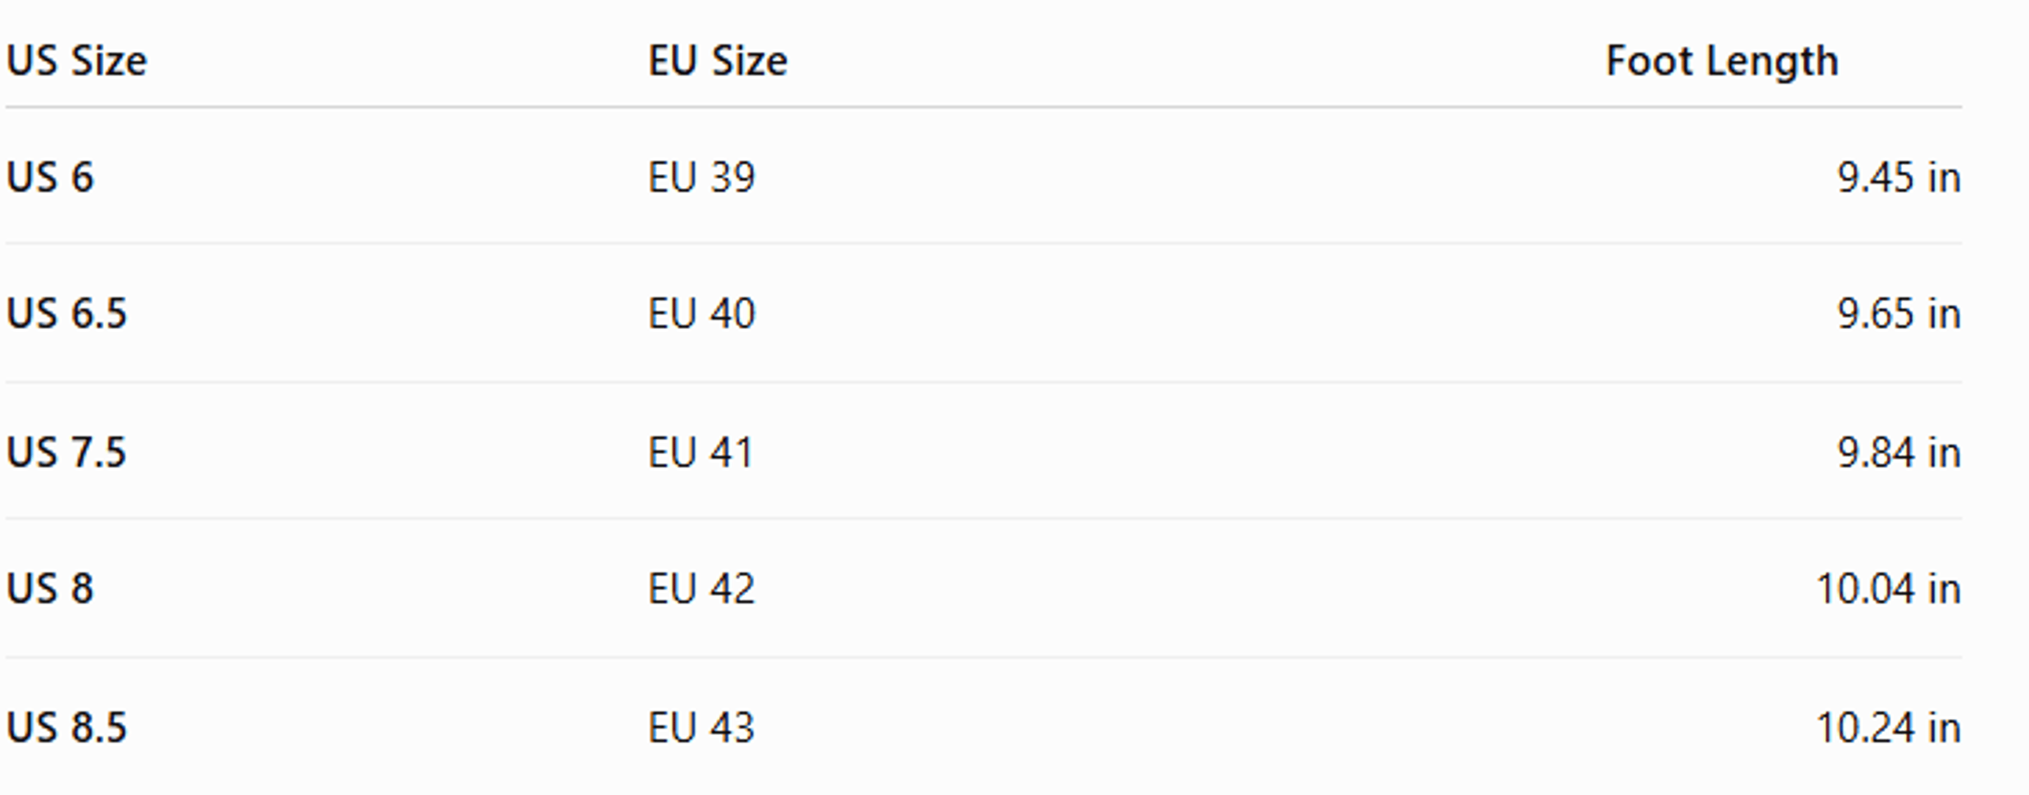Click the EU Size column header
Image resolution: width=2029 pixels, height=795 pixels.
pyautogui.click(x=718, y=61)
